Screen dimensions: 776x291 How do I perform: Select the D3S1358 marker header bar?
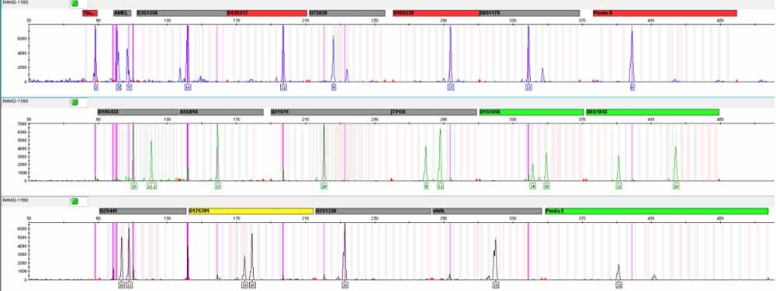point(181,13)
